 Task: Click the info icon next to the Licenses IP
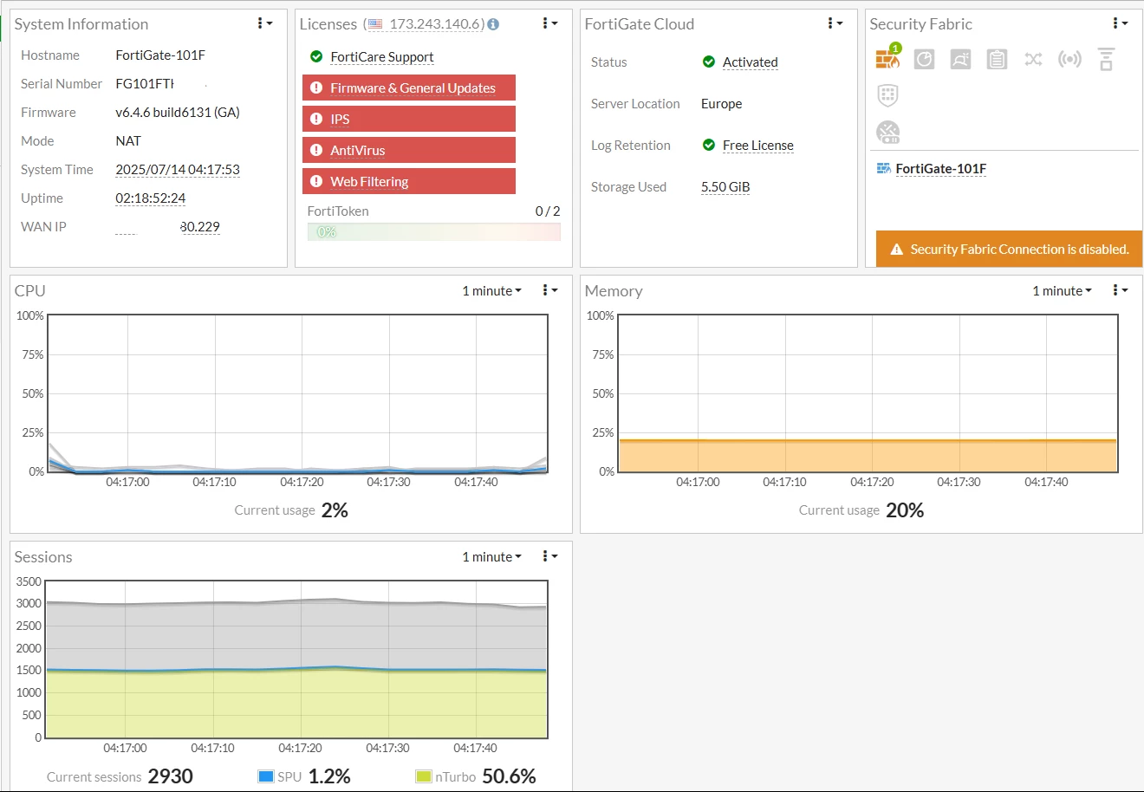pyautogui.click(x=493, y=24)
